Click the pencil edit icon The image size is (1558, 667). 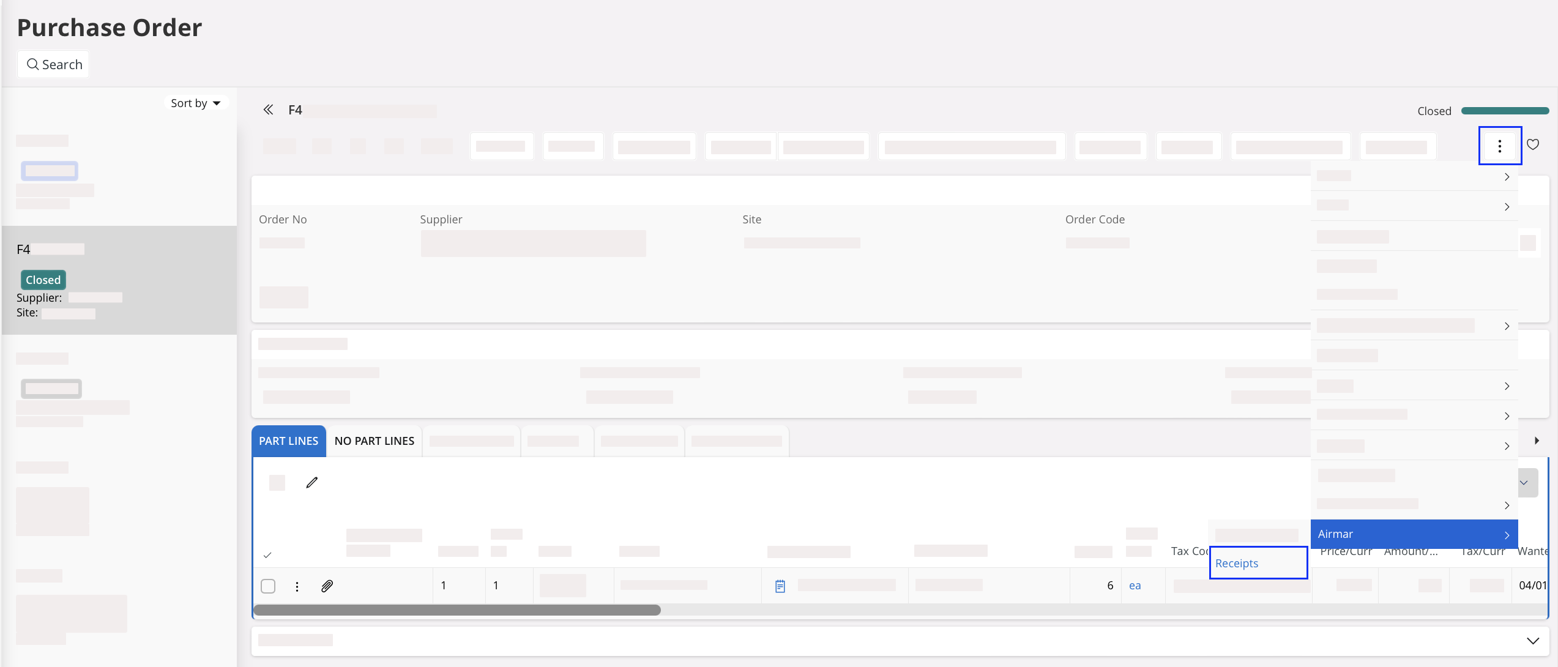tap(312, 483)
